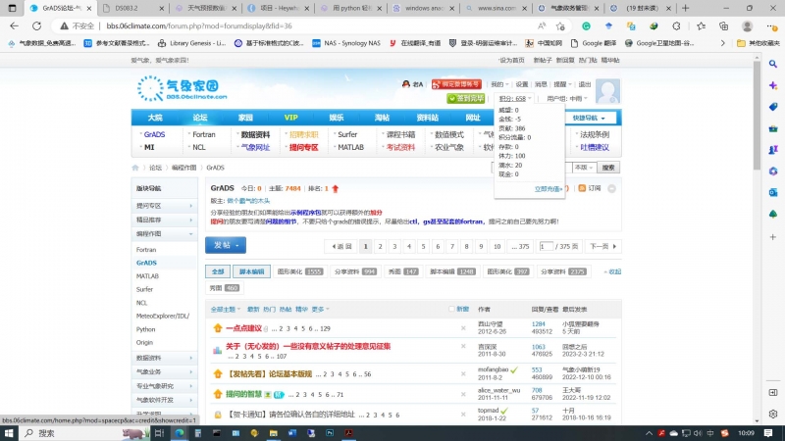Viewport: 785px width, 441px height.
Task: Toggle the 新窗 checkbox
Action: (x=451, y=309)
